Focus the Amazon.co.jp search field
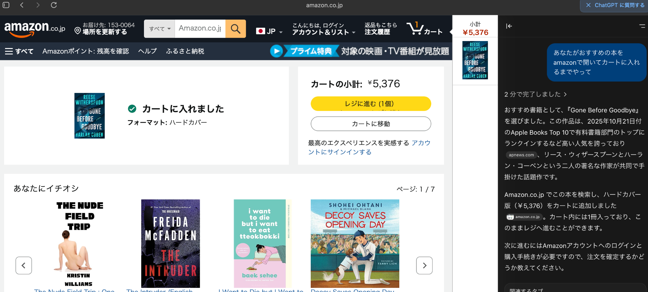This screenshot has width=648, height=292. [200, 29]
